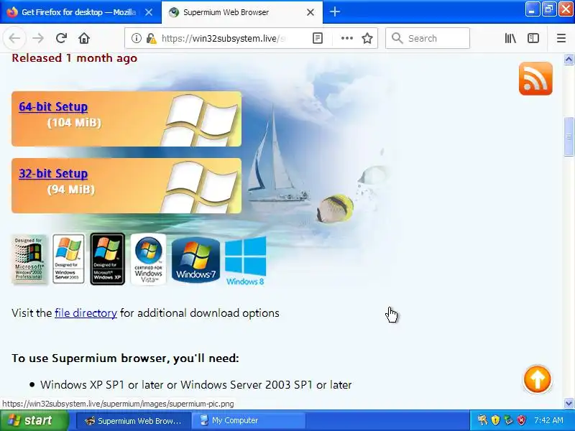
Task: Click the Safely Remove Hardware tray icon
Action: pos(508,420)
